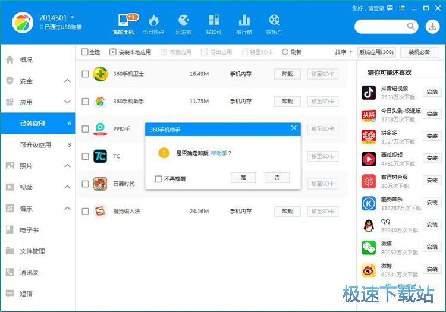The width and height of the screenshot is (446, 312).
Task: Click the WeChat (微信) icon
Action: [x=369, y=248]
